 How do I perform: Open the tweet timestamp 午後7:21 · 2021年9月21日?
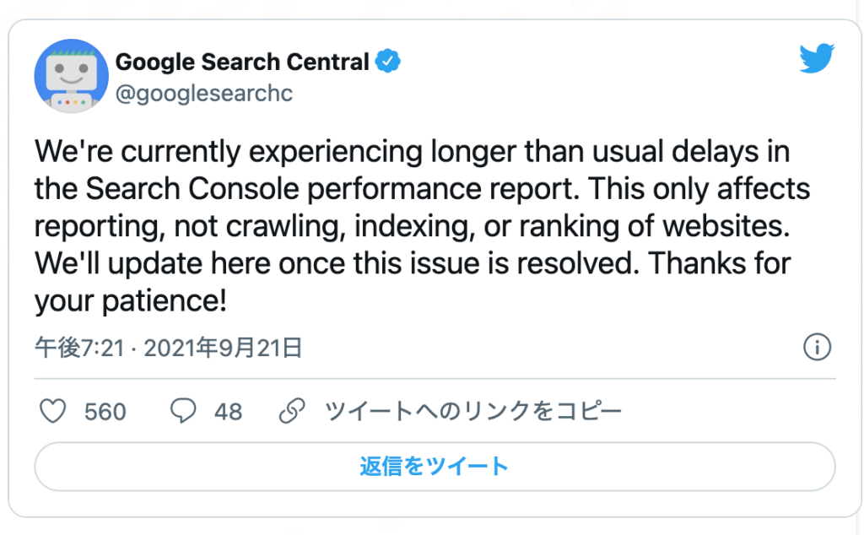tap(168, 348)
